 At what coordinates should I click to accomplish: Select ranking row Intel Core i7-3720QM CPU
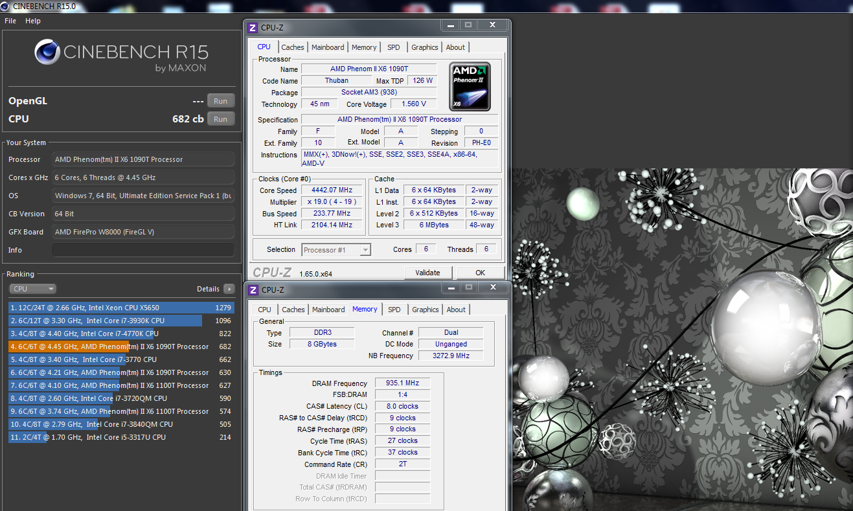(x=121, y=398)
